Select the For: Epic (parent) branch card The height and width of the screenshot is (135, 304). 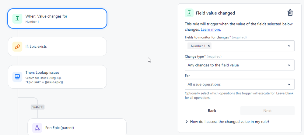[77, 127]
